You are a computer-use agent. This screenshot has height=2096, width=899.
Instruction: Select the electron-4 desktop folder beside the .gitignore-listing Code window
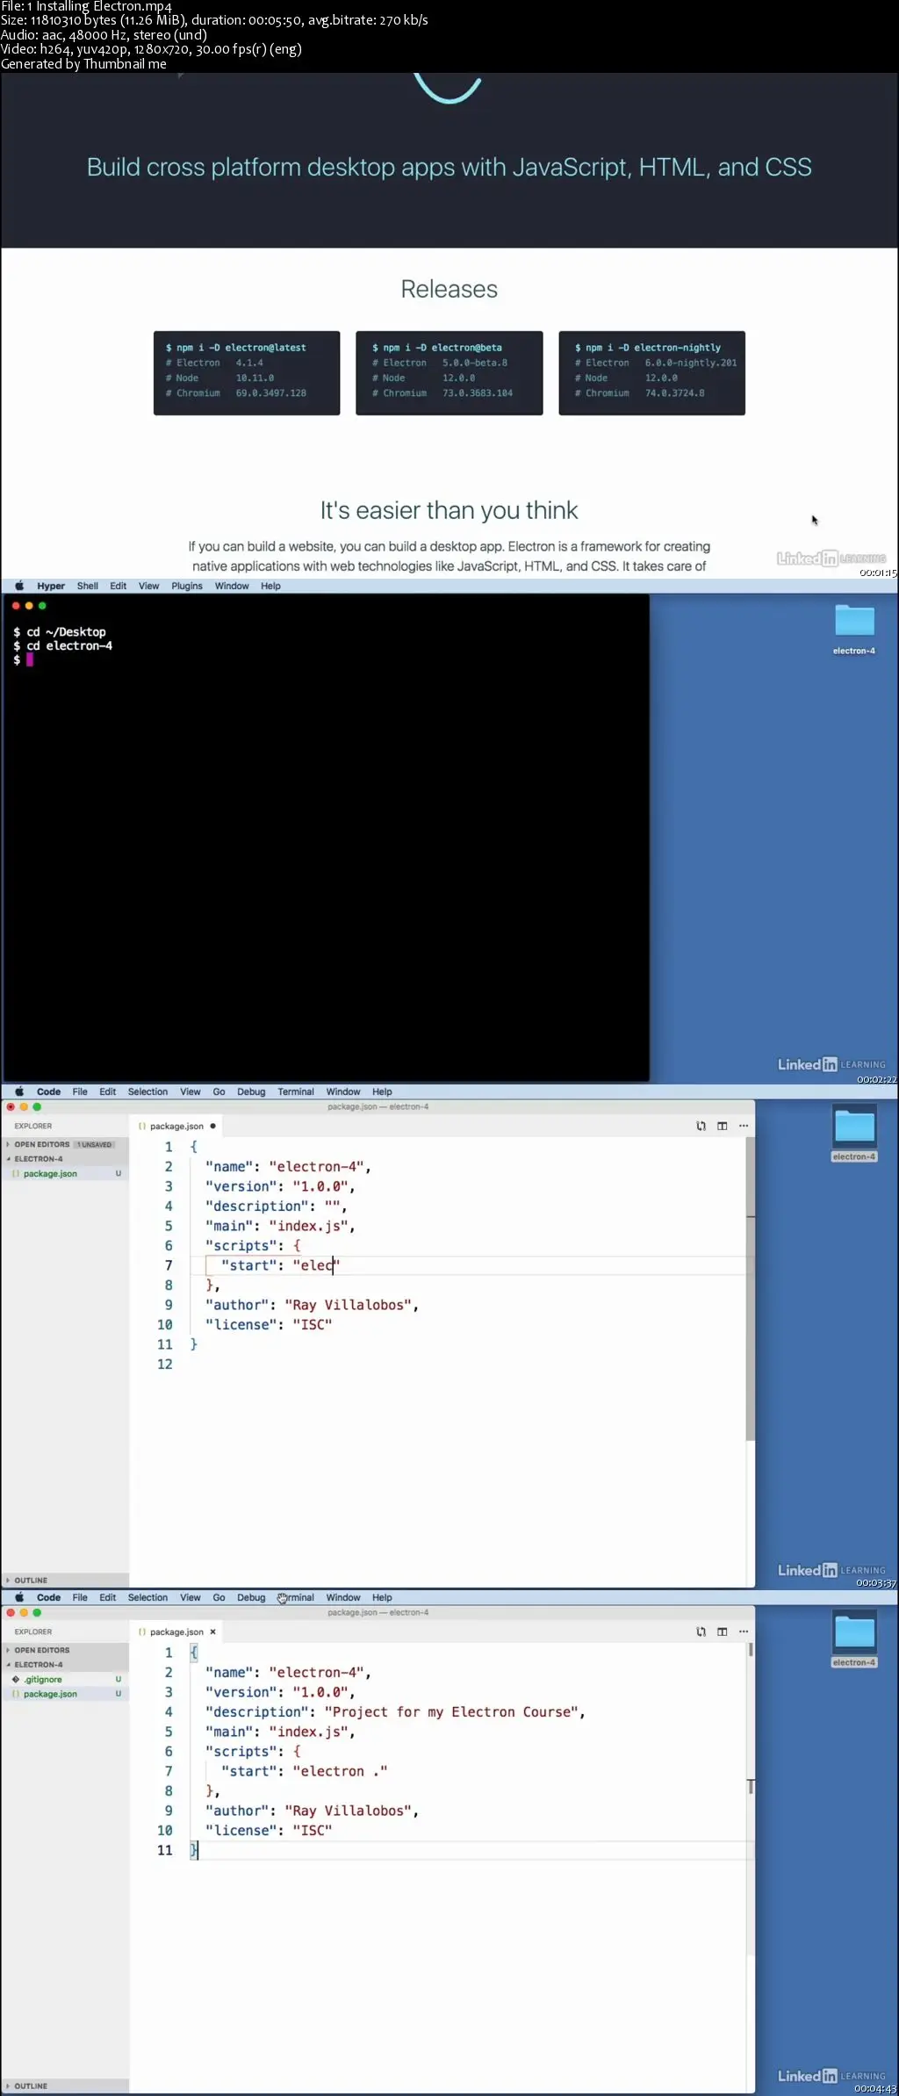[x=854, y=1639]
